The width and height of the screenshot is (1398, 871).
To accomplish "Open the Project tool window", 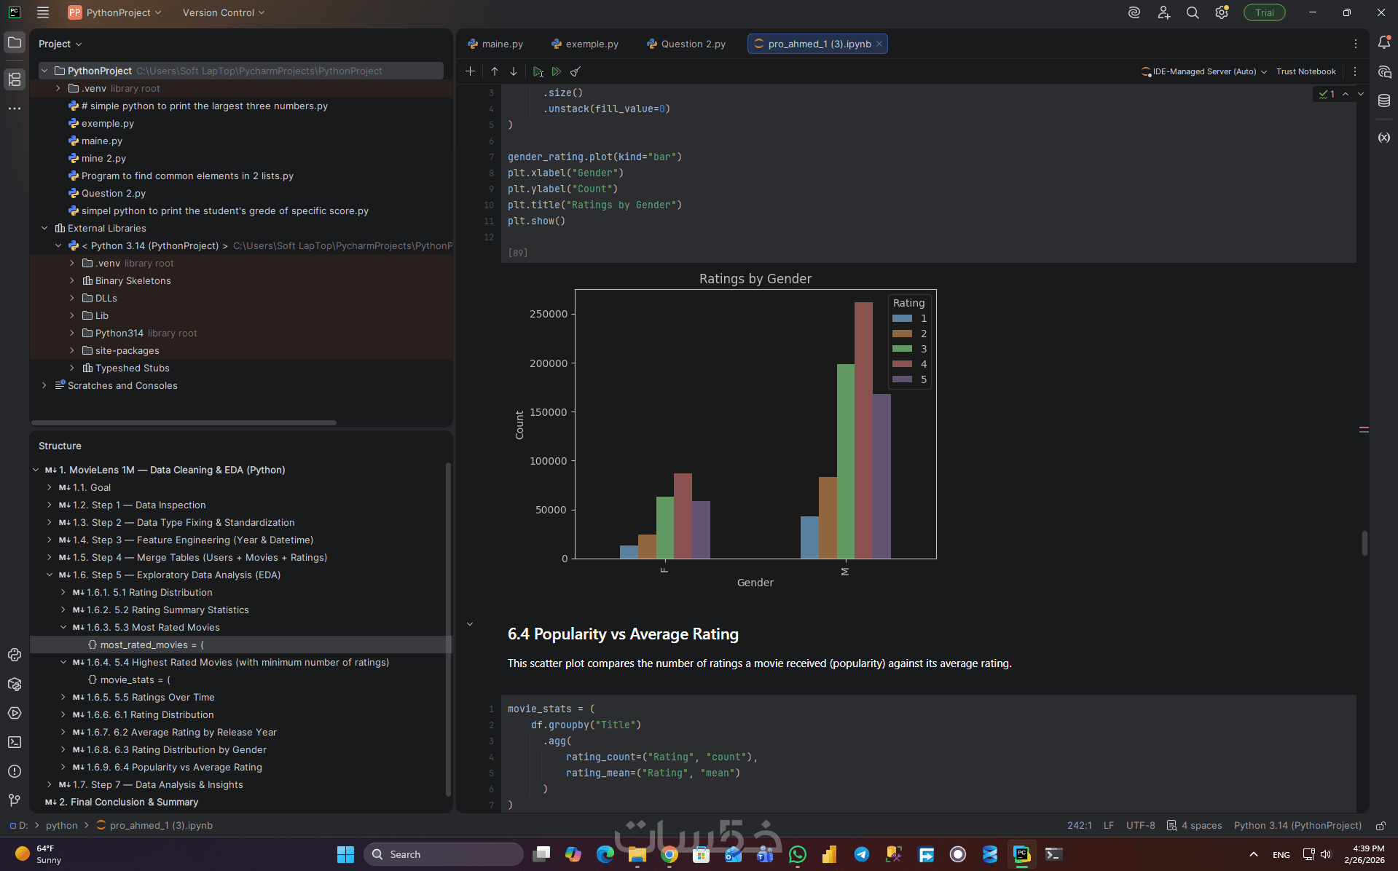I will point(15,43).
